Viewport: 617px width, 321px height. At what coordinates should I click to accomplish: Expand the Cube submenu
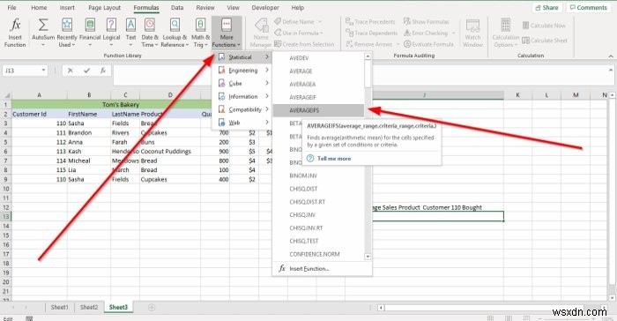point(242,83)
